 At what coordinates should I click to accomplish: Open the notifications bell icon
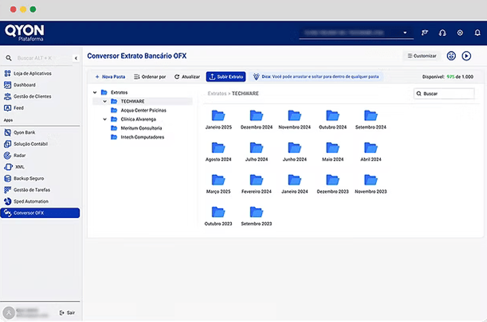pos(477,33)
